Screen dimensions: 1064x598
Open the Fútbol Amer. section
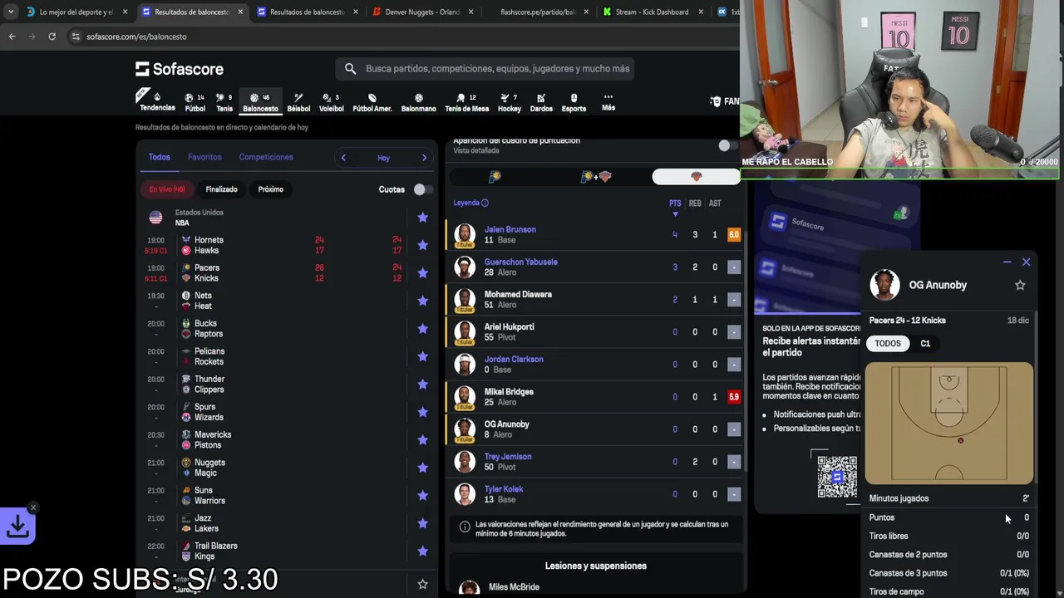point(372,102)
